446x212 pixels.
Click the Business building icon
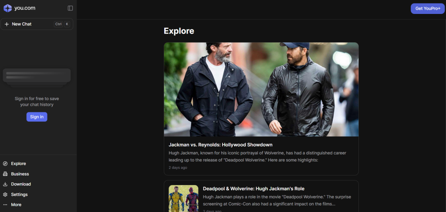point(5,174)
